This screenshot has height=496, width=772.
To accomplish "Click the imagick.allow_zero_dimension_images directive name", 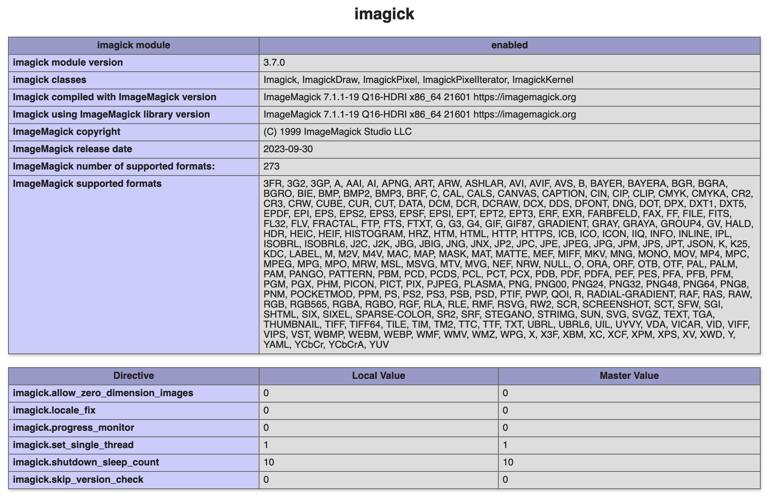I will pos(103,393).
